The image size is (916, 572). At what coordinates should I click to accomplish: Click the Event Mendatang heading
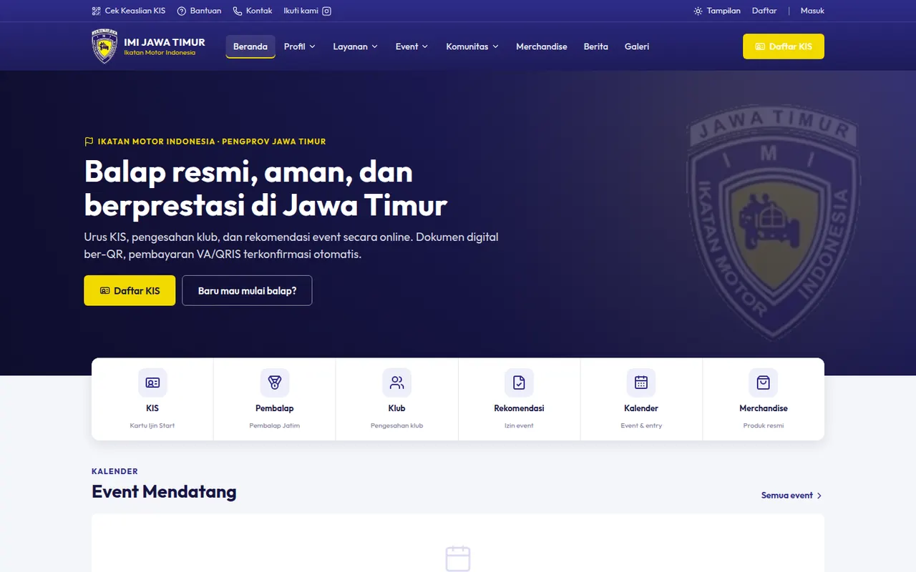click(x=164, y=492)
